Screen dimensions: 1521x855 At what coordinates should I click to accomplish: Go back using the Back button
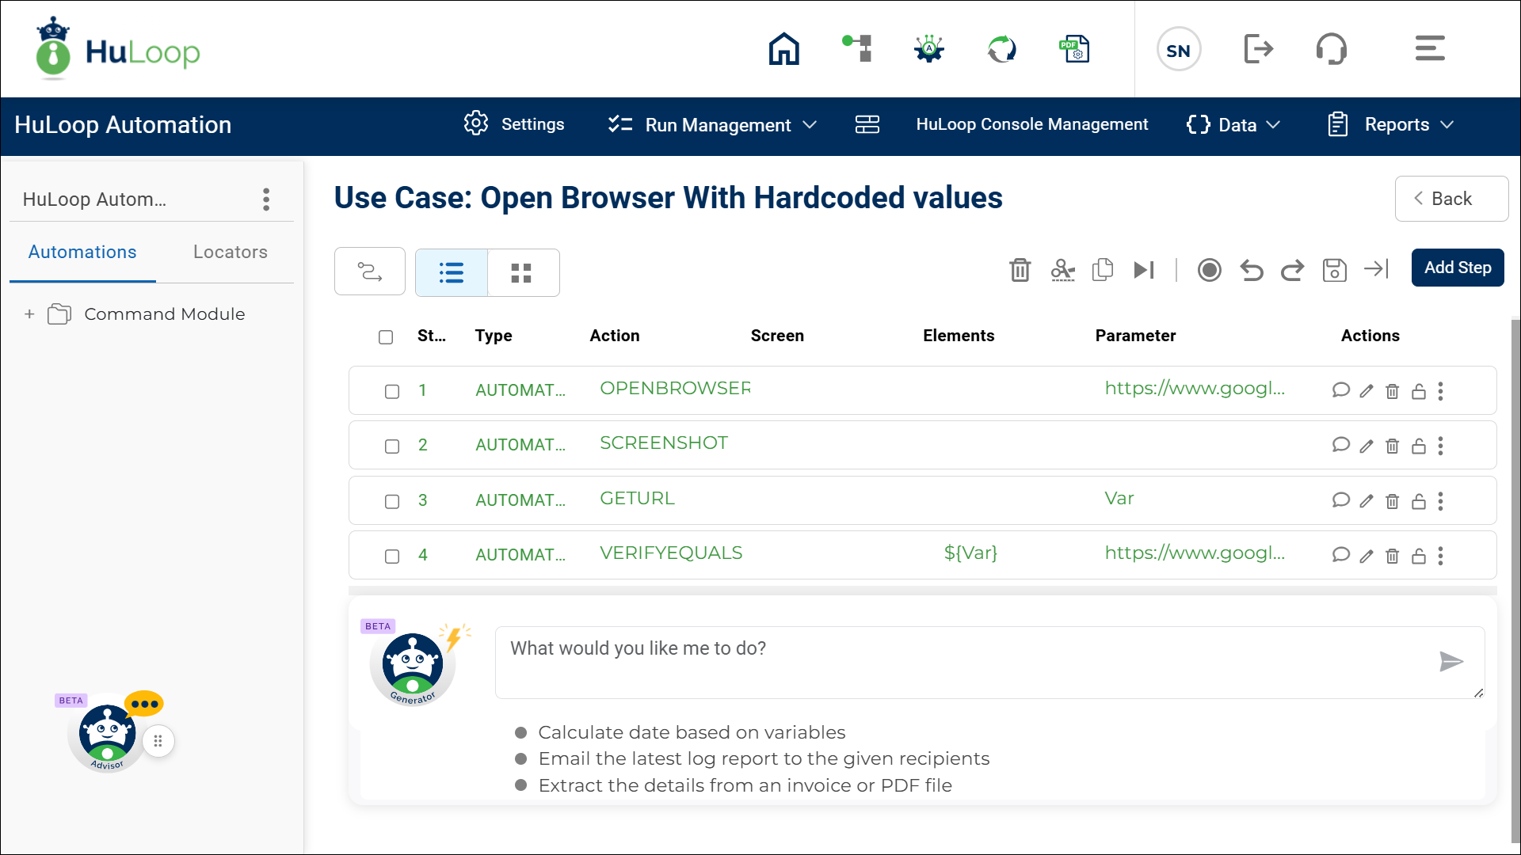1450,199
